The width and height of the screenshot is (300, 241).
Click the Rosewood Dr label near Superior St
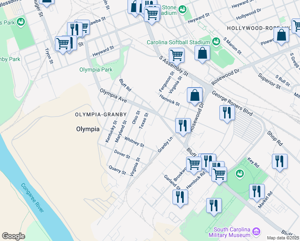coord(225,77)
